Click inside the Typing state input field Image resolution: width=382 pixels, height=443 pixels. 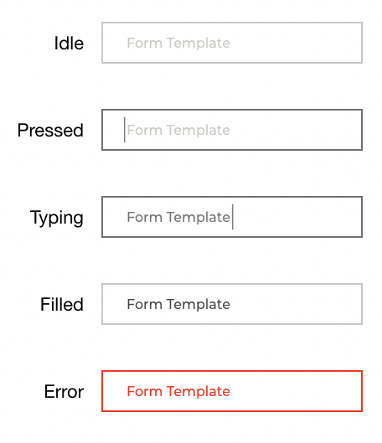tap(232, 217)
